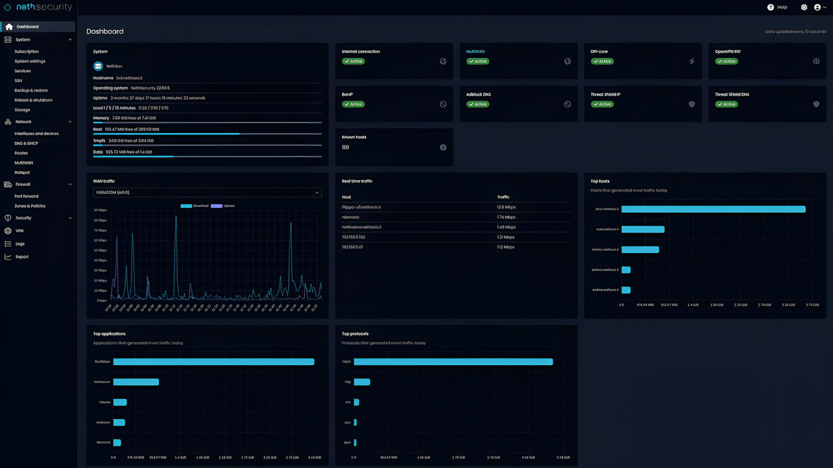Screen dimensions: 833x468
Task: Open the settings gear icon
Action: pos(804,7)
